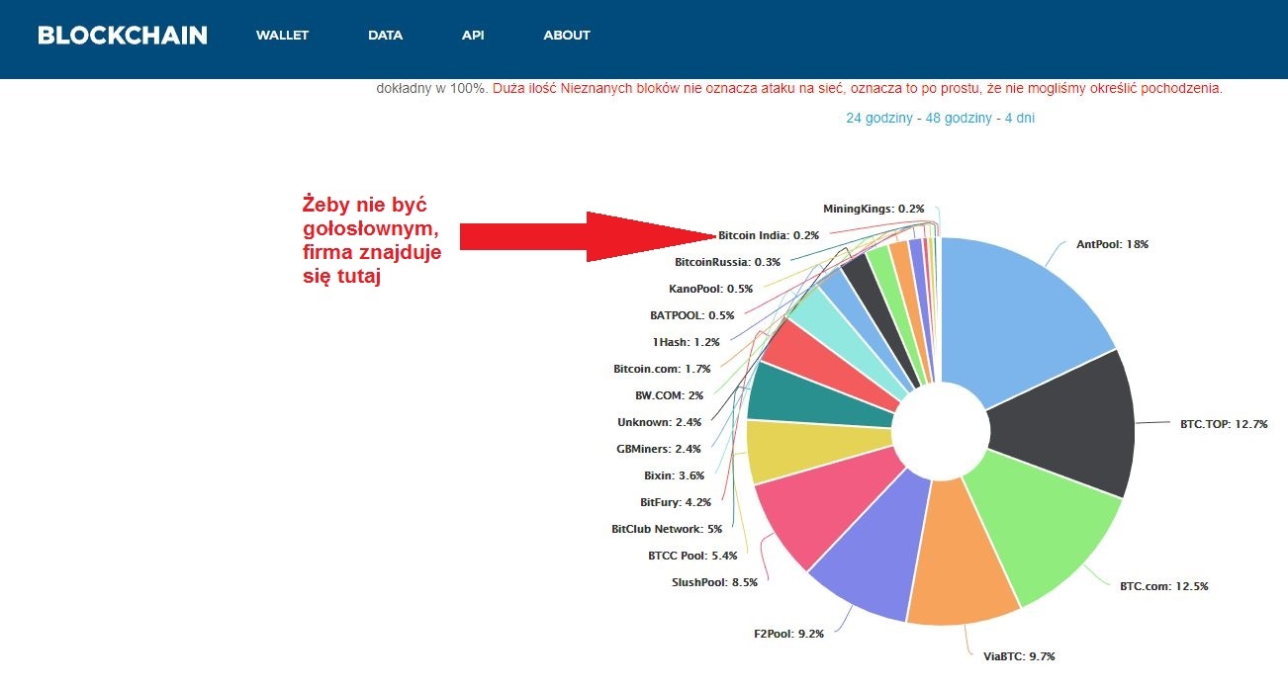Click the AntPool: 18% label

[x=1112, y=244]
